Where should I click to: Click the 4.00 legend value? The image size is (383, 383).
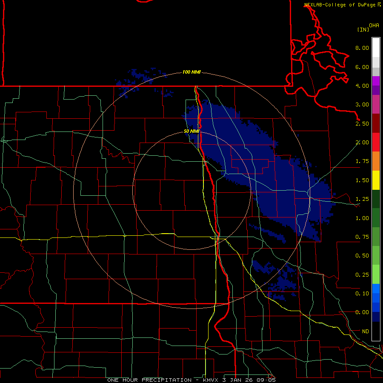pos(362,86)
